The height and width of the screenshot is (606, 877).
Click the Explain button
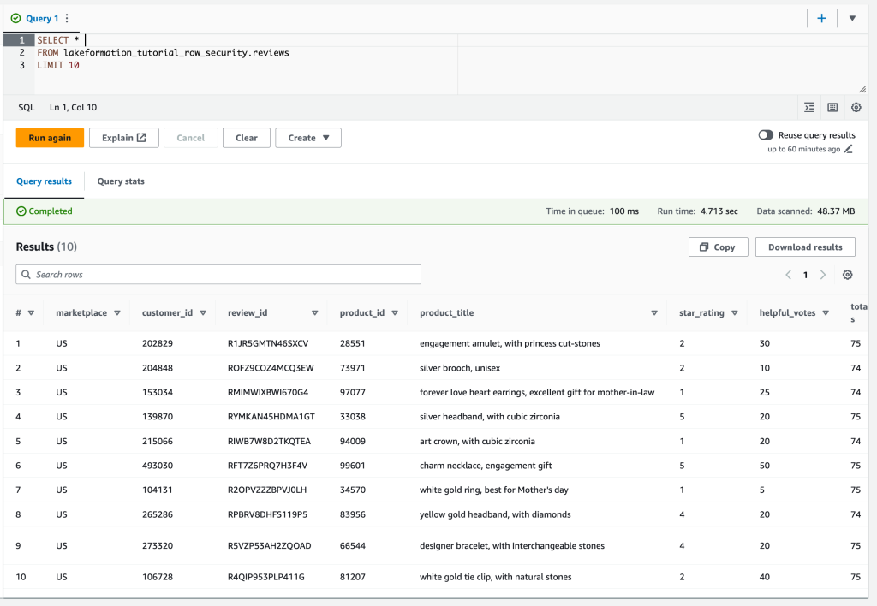point(124,138)
